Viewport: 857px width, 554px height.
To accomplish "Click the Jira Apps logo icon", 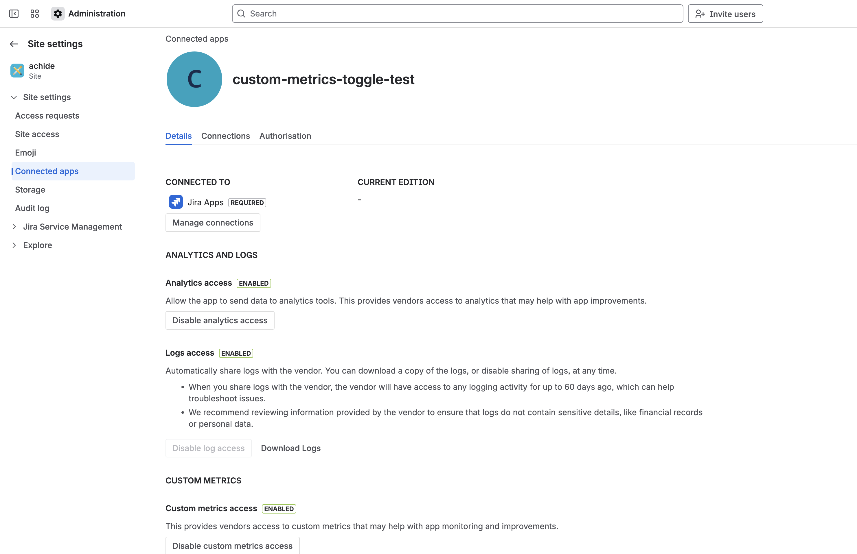I will click(175, 202).
